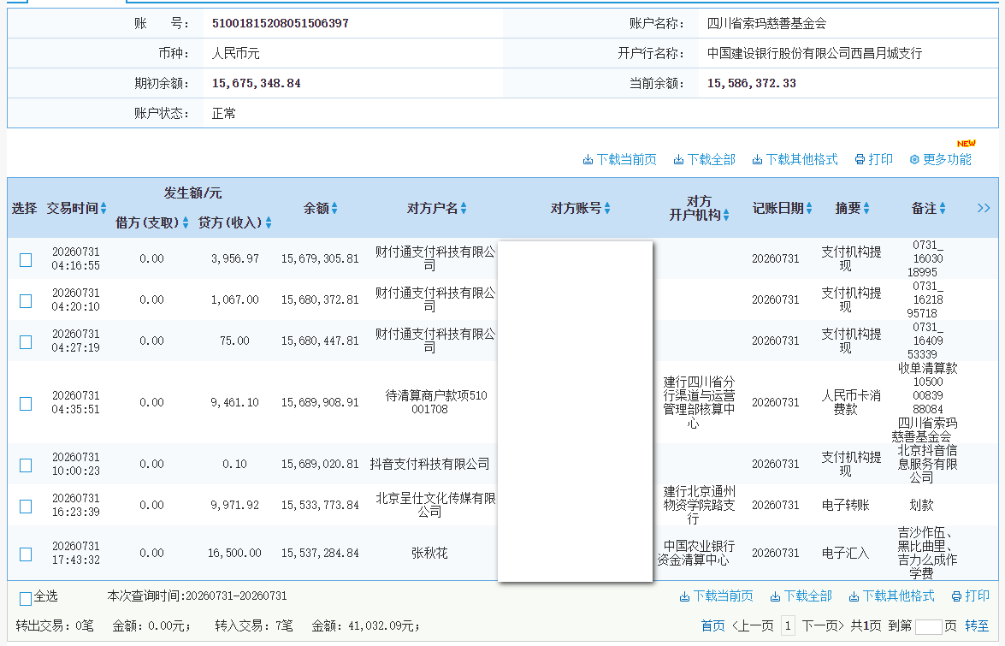The width and height of the screenshot is (1005, 646).
Task: Click 电子汇入 summary cell
Action: 845,553
